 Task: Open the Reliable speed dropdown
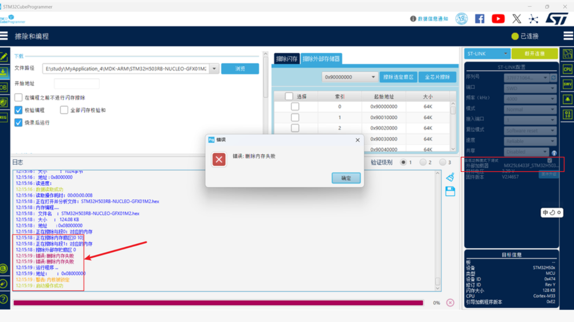coord(529,141)
